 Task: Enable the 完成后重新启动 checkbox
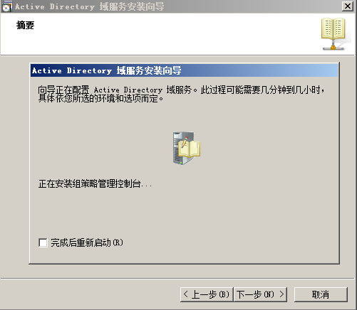tap(43, 242)
